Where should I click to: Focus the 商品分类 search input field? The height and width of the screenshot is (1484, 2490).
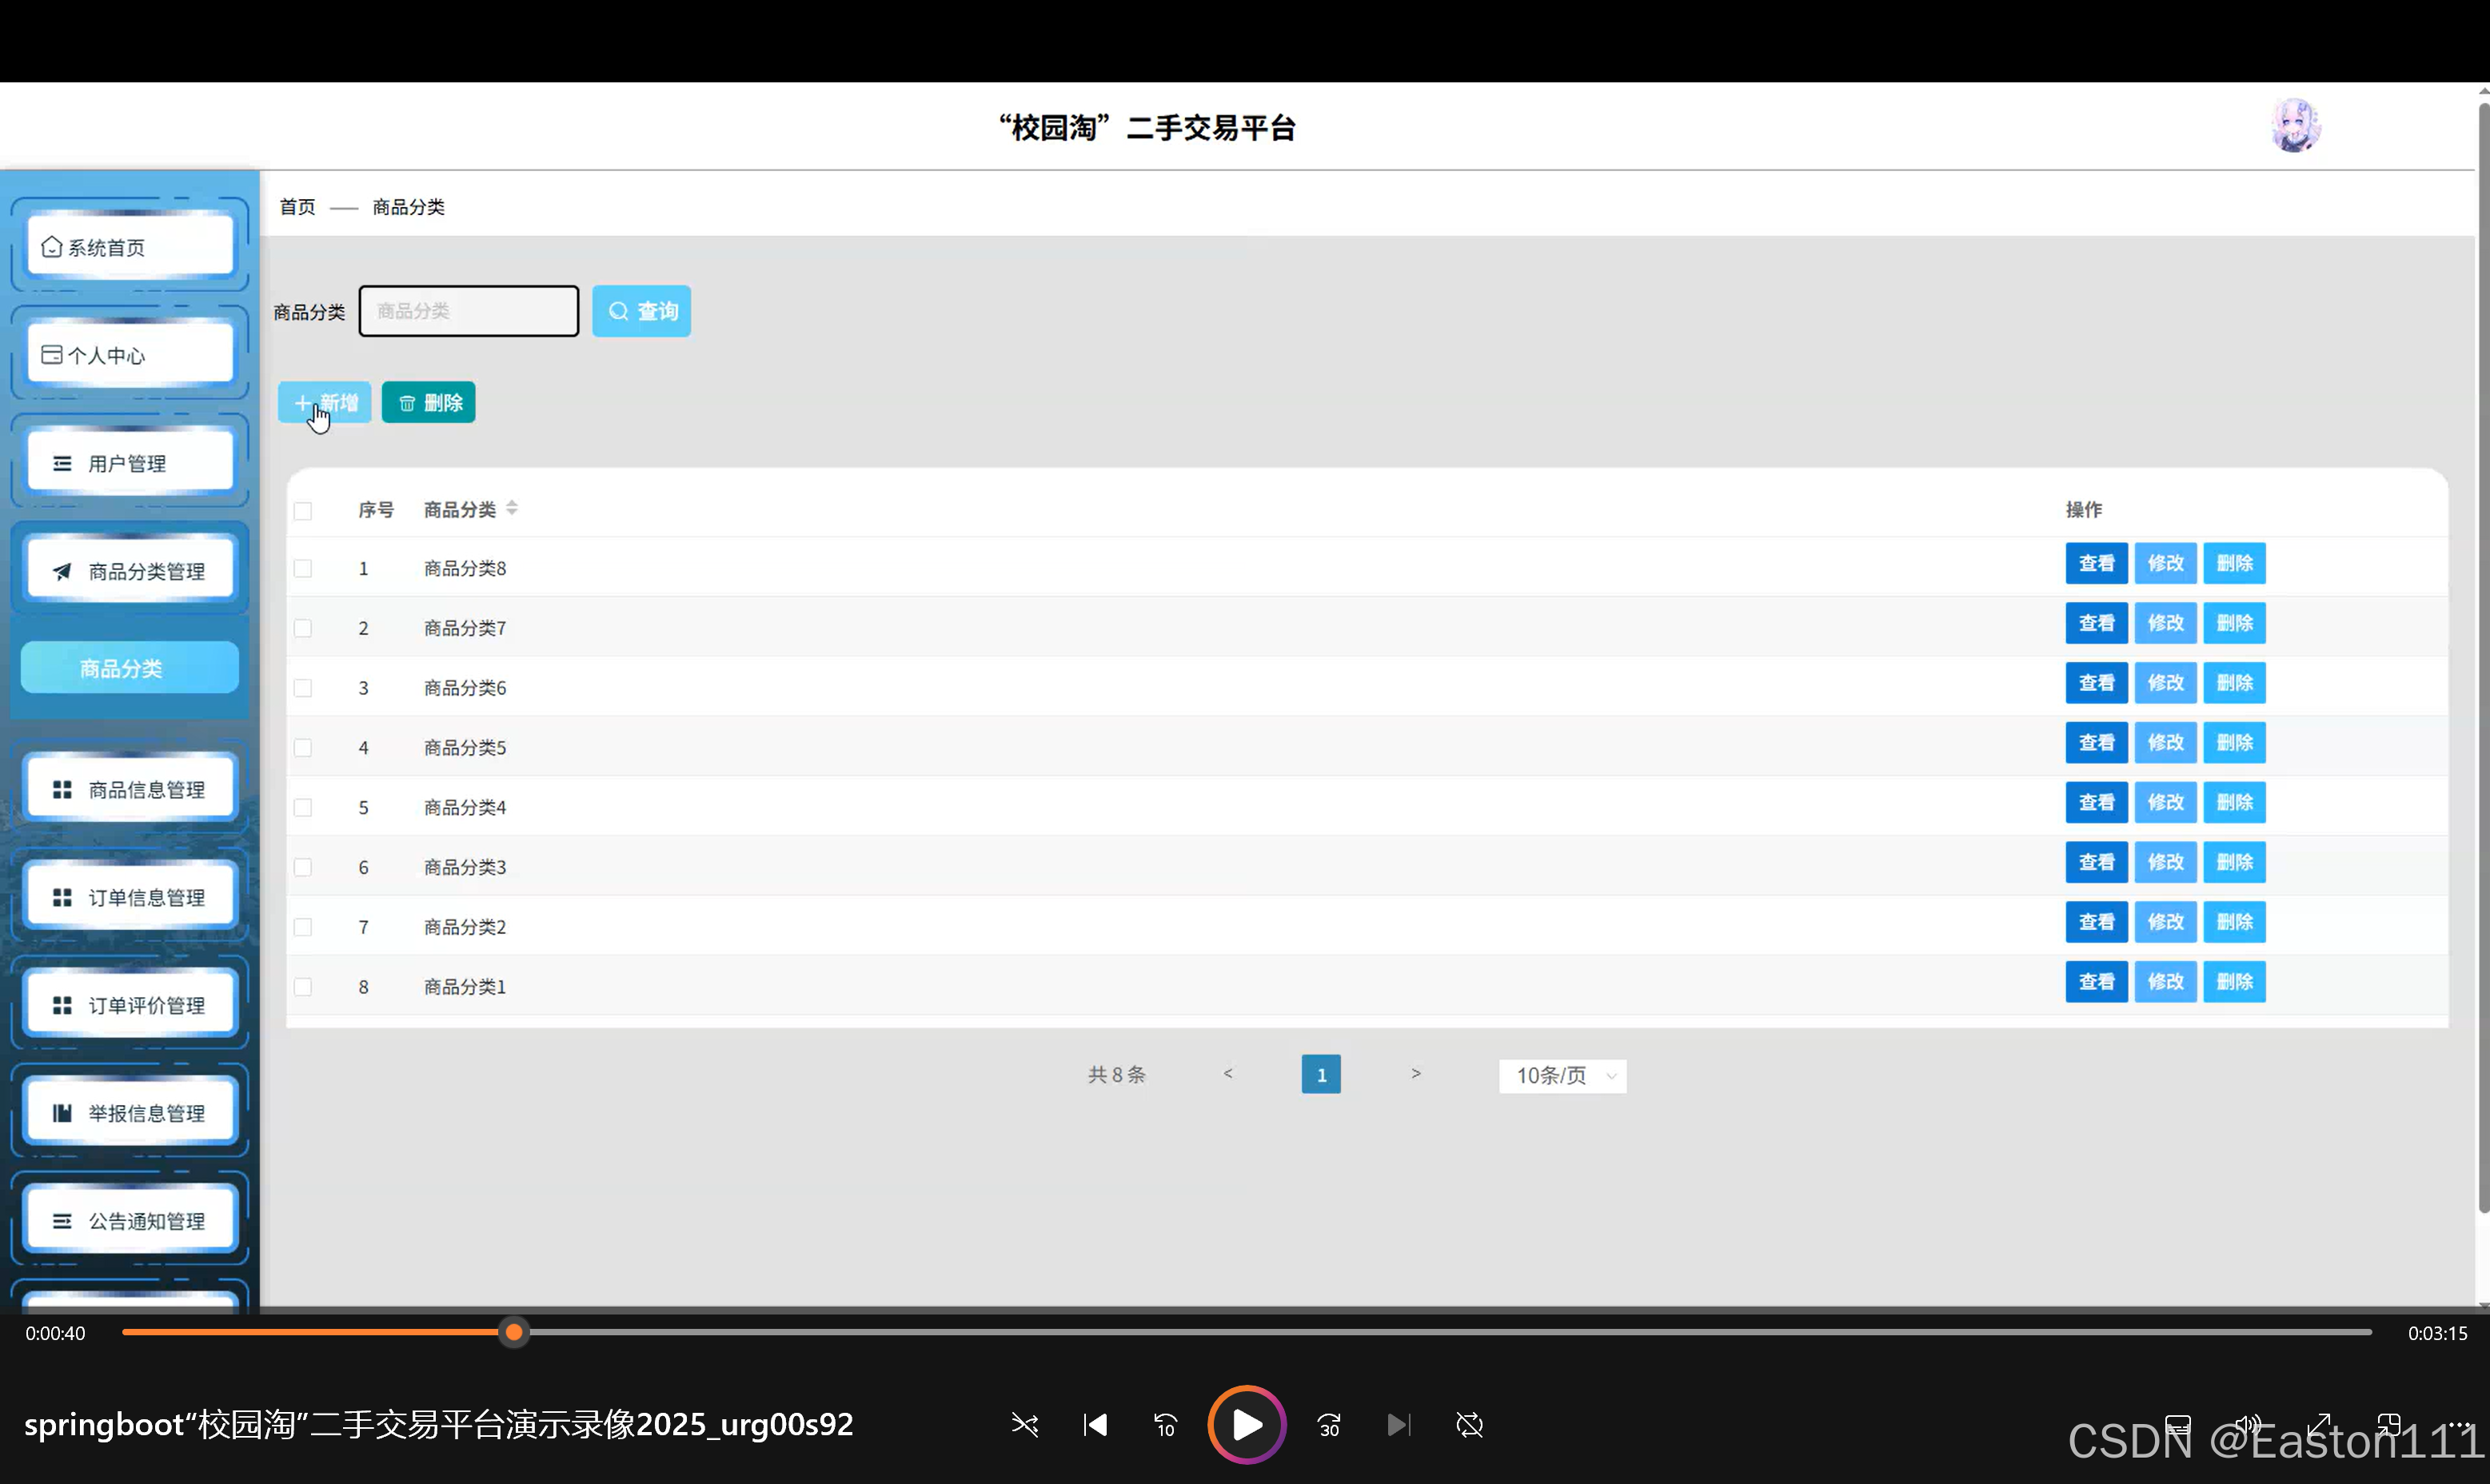pyautogui.click(x=468, y=310)
